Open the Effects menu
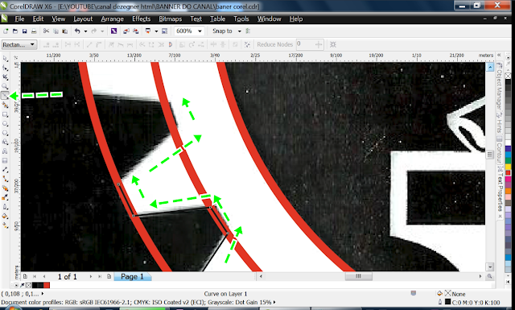The width and height of the screenshot is (515, 310). [142, 19]
